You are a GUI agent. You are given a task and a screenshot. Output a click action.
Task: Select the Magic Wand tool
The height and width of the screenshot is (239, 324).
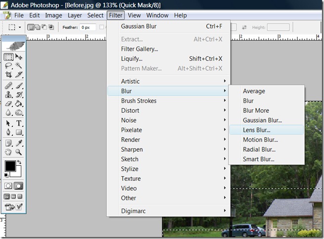[x=19, y=66]
